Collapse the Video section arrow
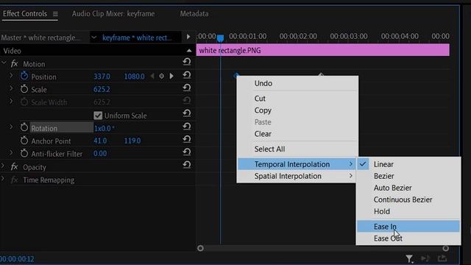 pos(189,51)
